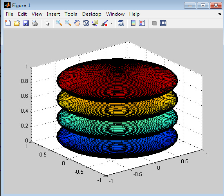Toggle the Data Cursor tool

coord(95,23)
